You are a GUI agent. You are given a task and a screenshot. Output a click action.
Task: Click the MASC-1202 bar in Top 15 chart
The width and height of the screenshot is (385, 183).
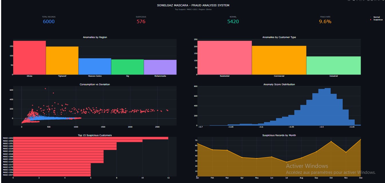(x=91, y=138)
